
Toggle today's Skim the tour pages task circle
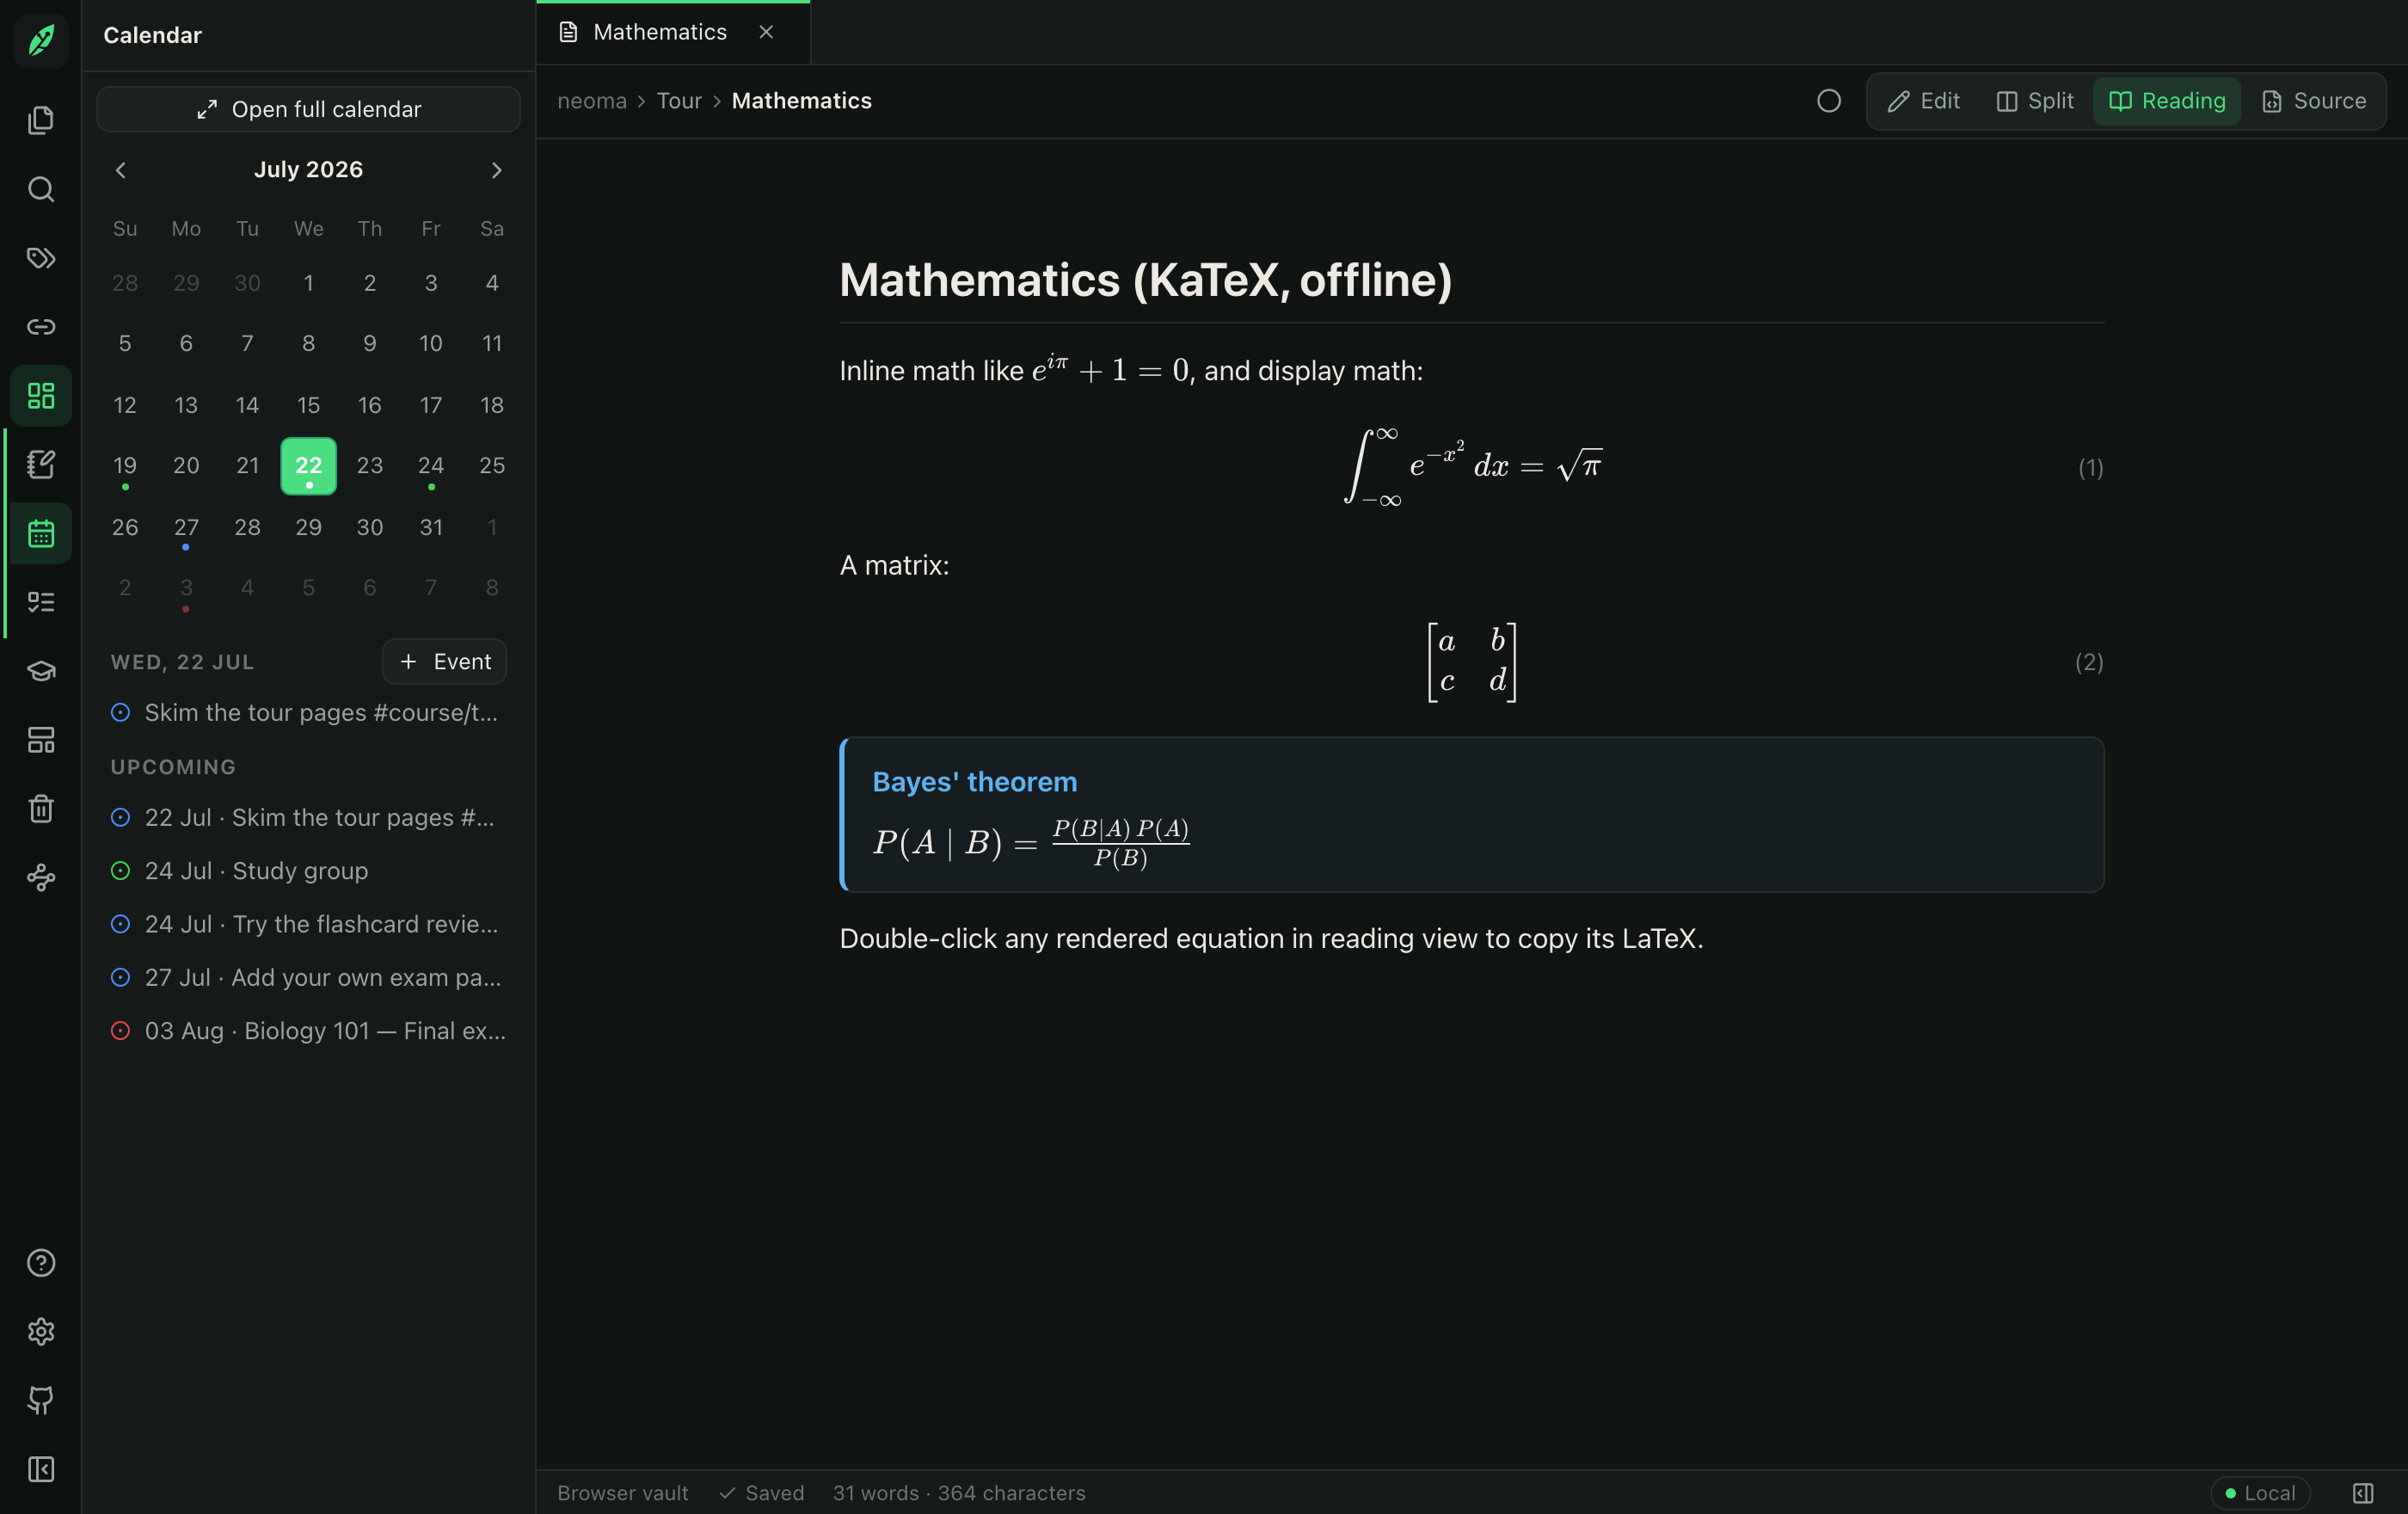coord(120,713)
